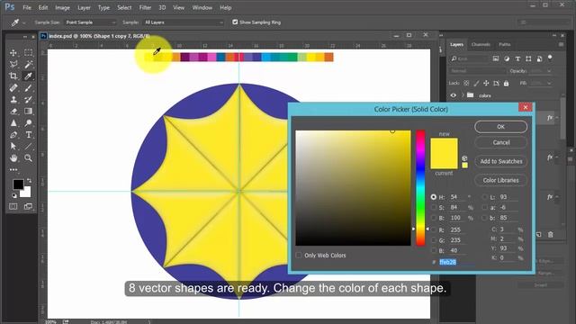Change screen mode icon in toolbox
The height and width of the screenshot is (324, 576).
pyautogui.click(x=28, y=206)
